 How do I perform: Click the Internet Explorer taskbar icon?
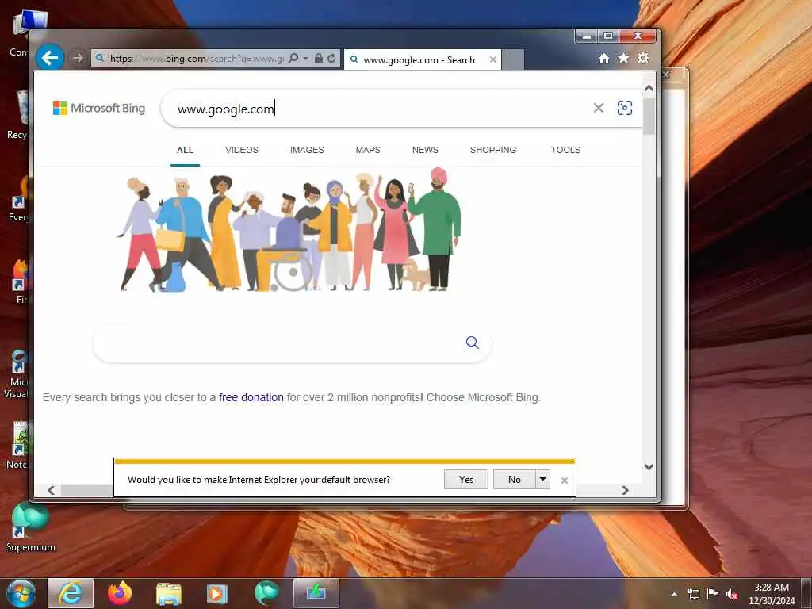click(x=71, y=593)
